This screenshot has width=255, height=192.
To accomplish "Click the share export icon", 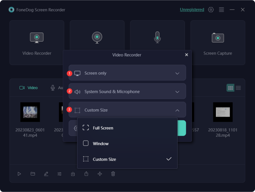I will click(x=86, y=174).
